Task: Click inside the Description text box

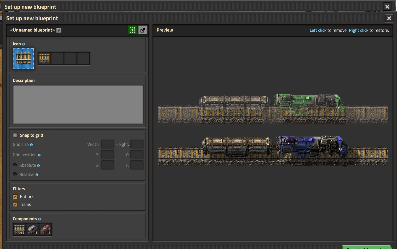Action: tap(78, 104)
